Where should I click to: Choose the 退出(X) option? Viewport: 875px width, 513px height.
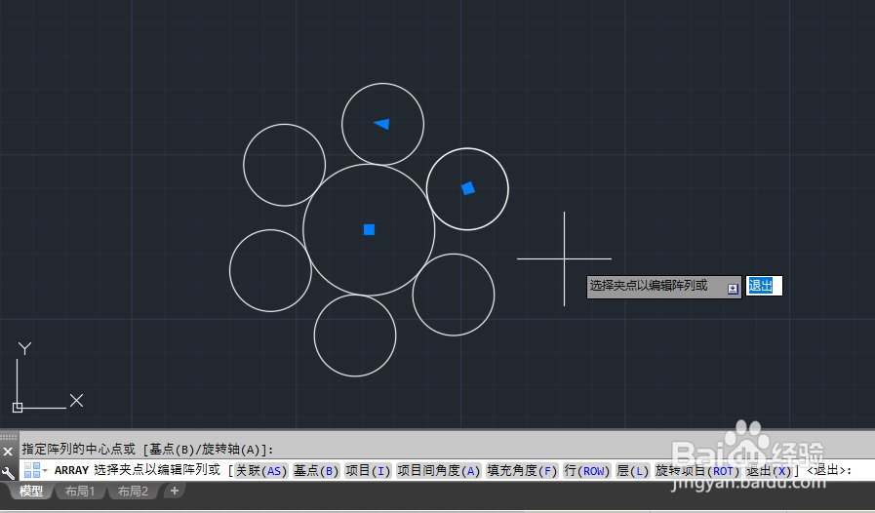coord(769,471)
